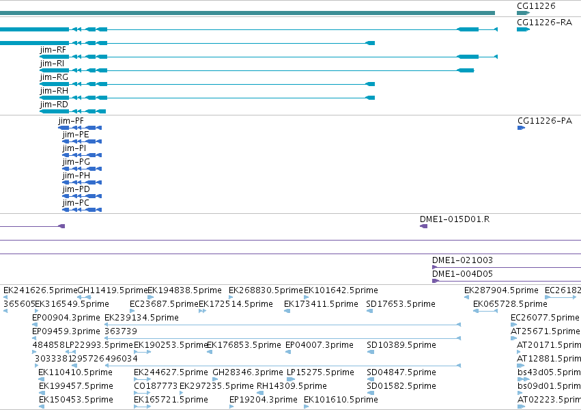The height and width of the screenshot is (410, 581).
Task: Select the CG11226-RA transcript label
Action: pyautogui.click(x=544, y=23)
